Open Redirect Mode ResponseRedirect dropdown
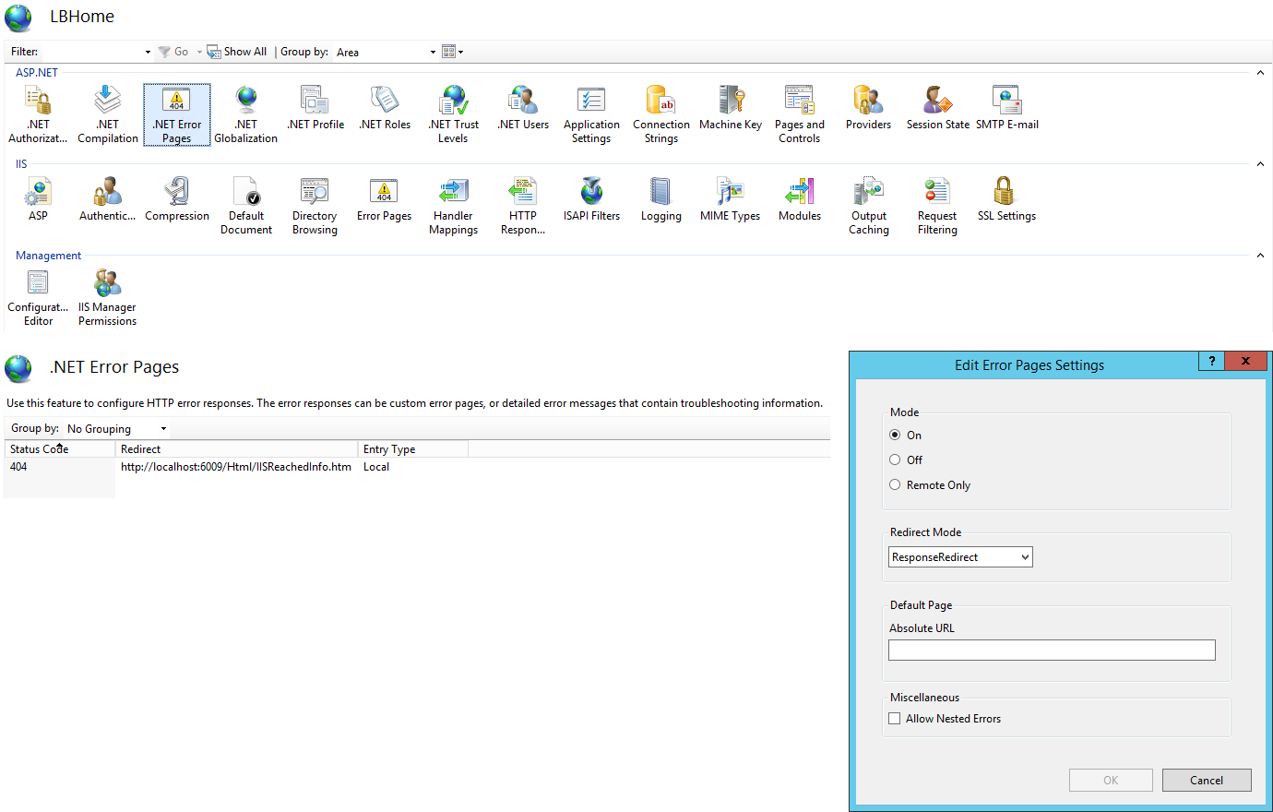 (x=960, y=557)
